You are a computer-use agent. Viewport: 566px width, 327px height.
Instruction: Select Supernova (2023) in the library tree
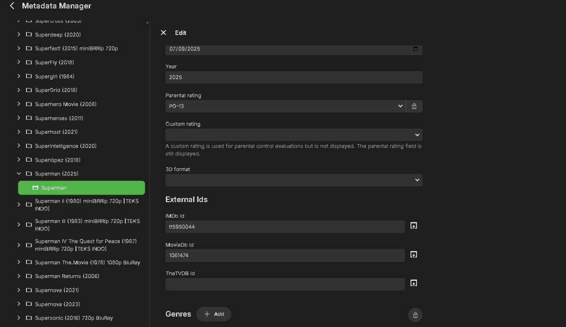point(57,304)
